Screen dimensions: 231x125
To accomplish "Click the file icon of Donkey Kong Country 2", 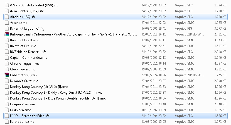I will (7, 92).
